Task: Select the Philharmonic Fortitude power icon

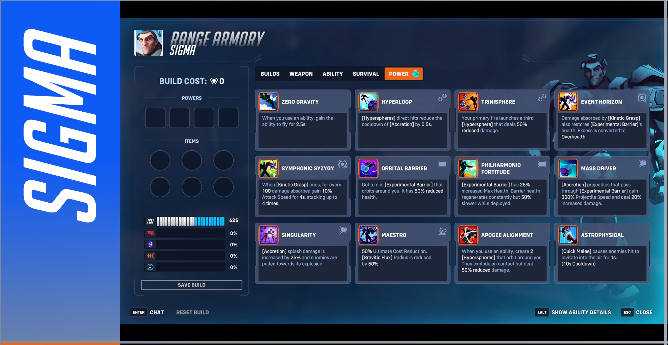Action: (x=468, y=168)
